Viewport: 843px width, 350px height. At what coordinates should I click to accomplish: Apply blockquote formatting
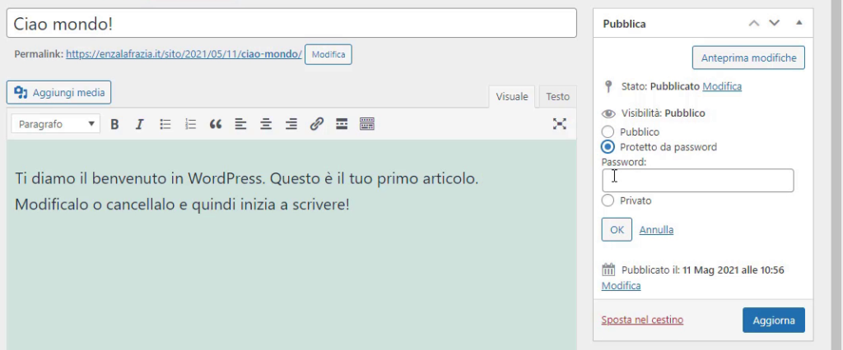216,124
